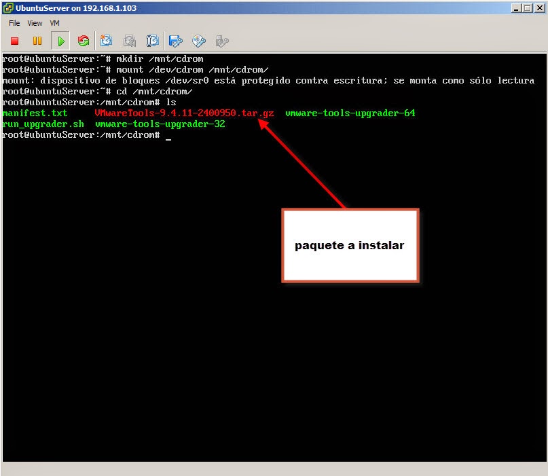Revert to snapshot using the greyed rewind clock icon
Screen dimensions: 548x476
pos(130,41)
